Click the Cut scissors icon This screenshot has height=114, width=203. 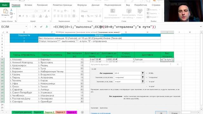click(11, 10)
